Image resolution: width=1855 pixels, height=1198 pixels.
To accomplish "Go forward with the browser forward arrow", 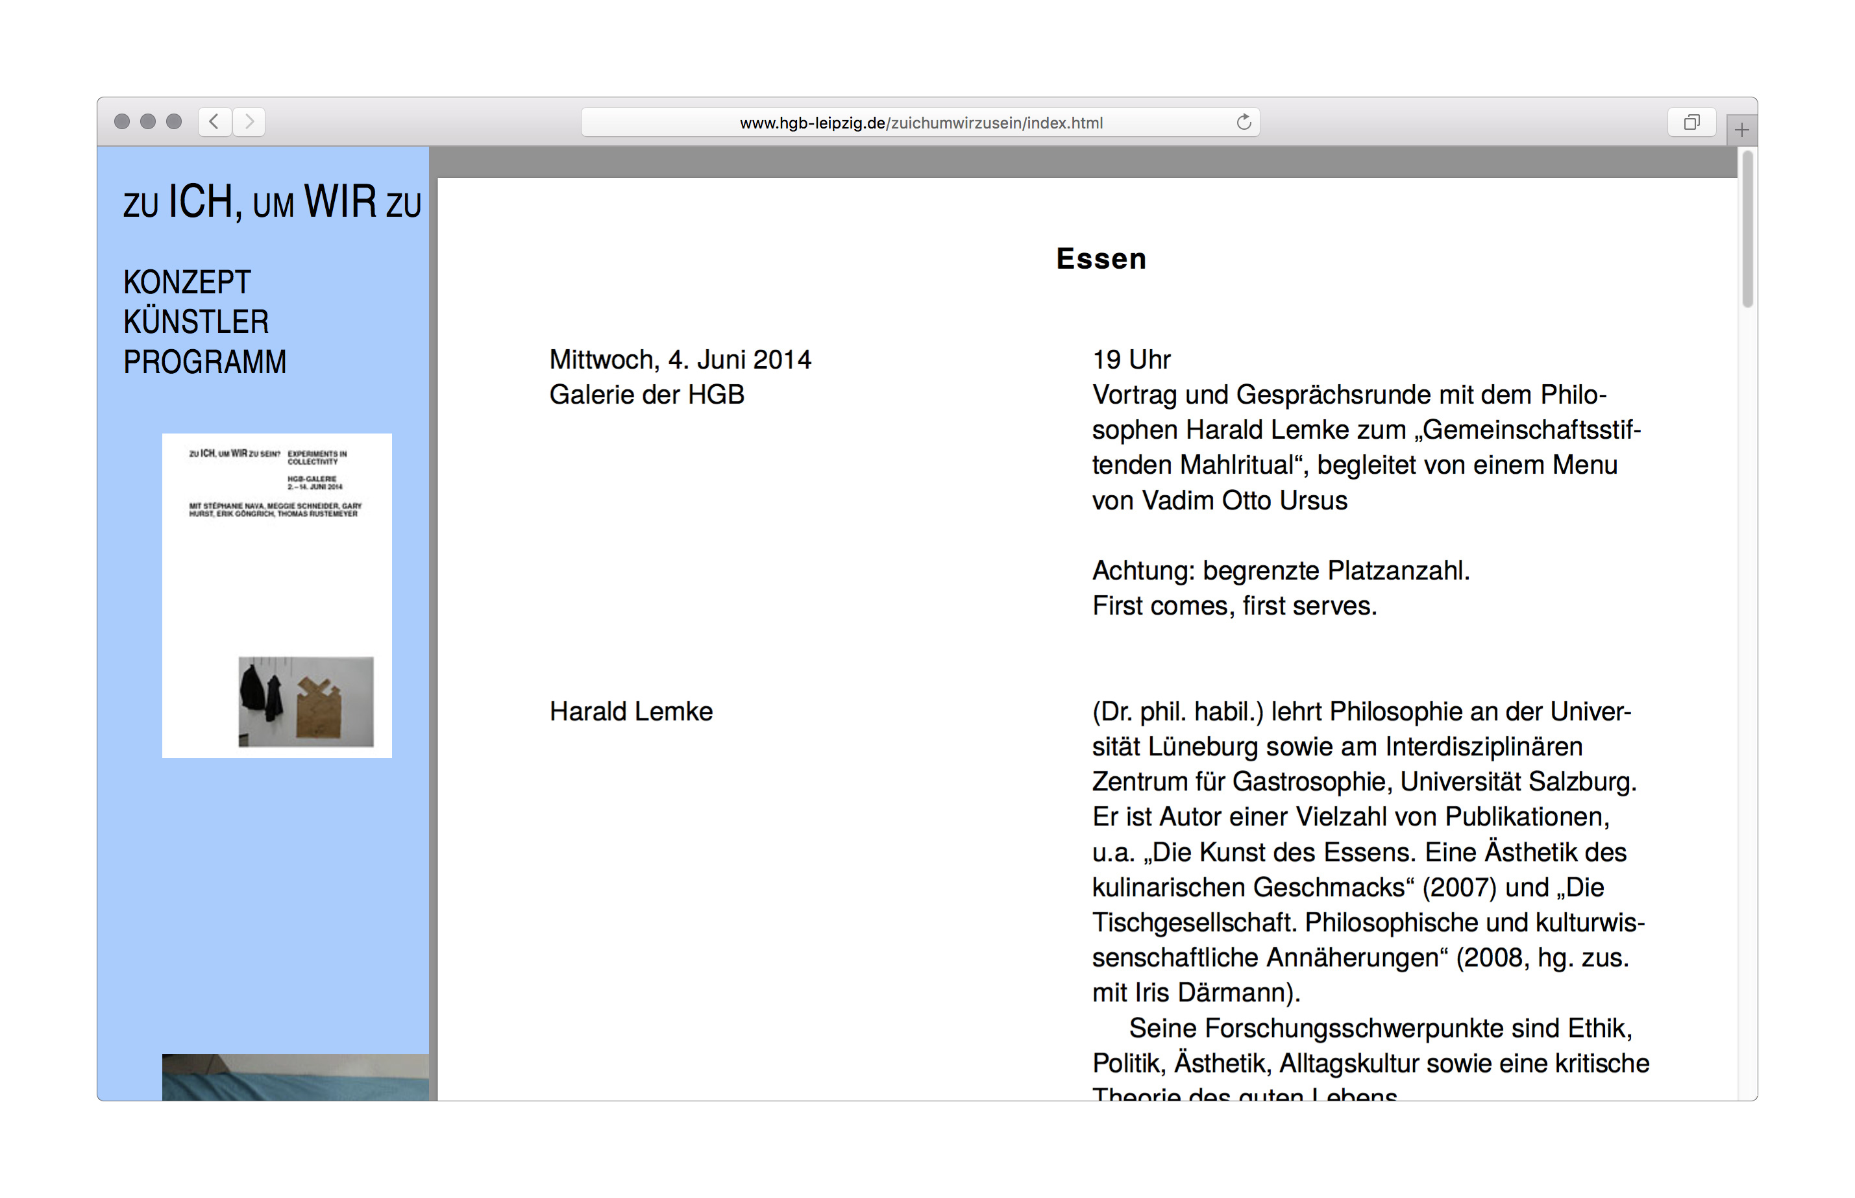I will [x=249, y=121].
